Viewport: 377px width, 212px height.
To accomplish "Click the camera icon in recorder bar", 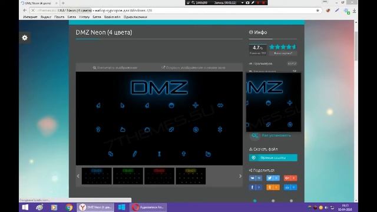I will click(x=247, y=3).
